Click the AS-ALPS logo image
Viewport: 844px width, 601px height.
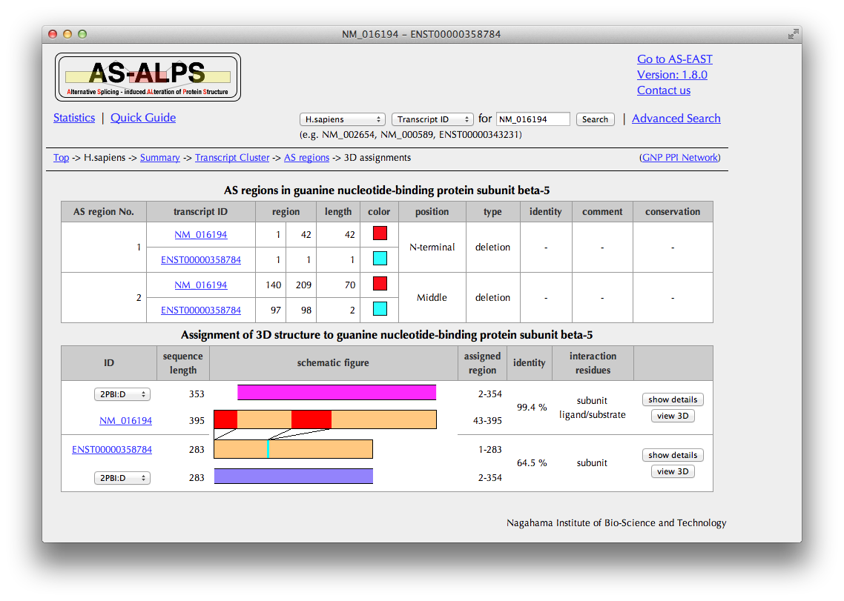[148, 77]
